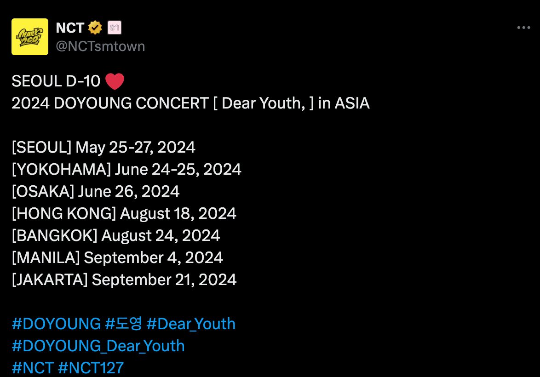Click the YOKOHAMA June 24-25 line
540x377 pixels.
(x=126, y=170)
